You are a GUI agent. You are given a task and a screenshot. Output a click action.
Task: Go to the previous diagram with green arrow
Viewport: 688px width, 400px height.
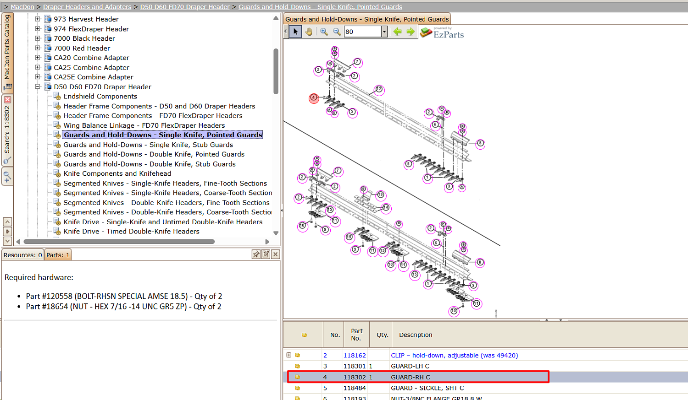point(397,32)
